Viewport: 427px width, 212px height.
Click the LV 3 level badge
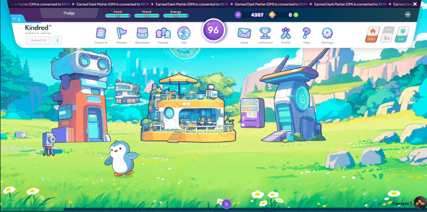(16, 19)
